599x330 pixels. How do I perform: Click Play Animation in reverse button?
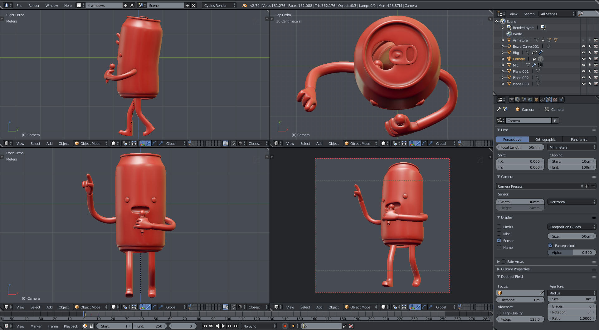(217, 326)
